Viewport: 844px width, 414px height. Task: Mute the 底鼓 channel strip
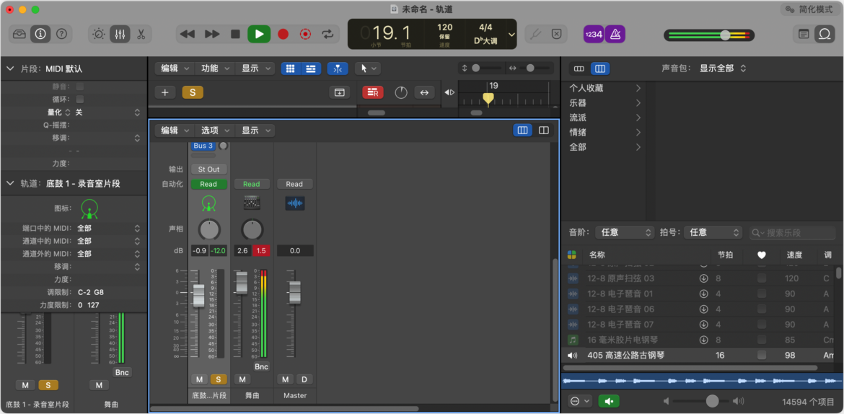[199, 379]
